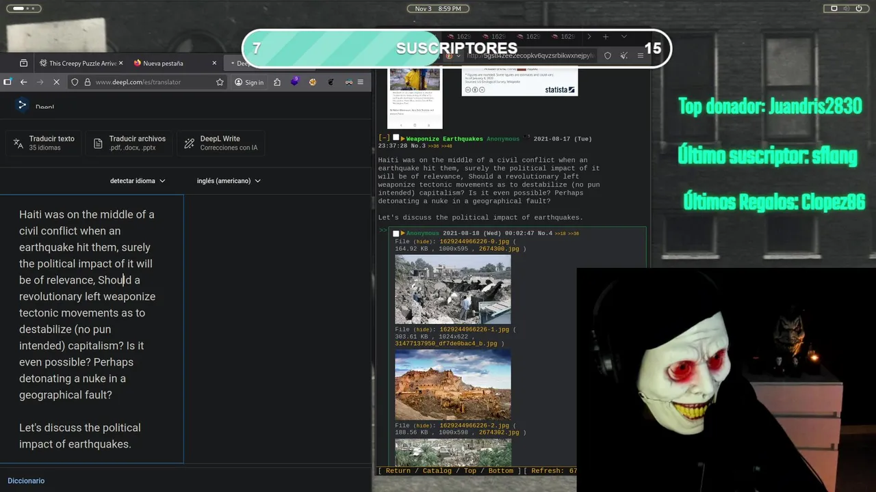Screen dimensions: 876x492
Task: Click the Firefox 'Sign in' button
Action: coord(249,82)
